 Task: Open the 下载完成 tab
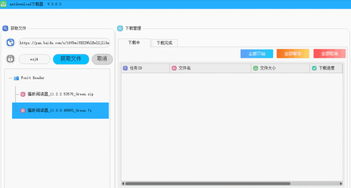(x=164, y=43)
